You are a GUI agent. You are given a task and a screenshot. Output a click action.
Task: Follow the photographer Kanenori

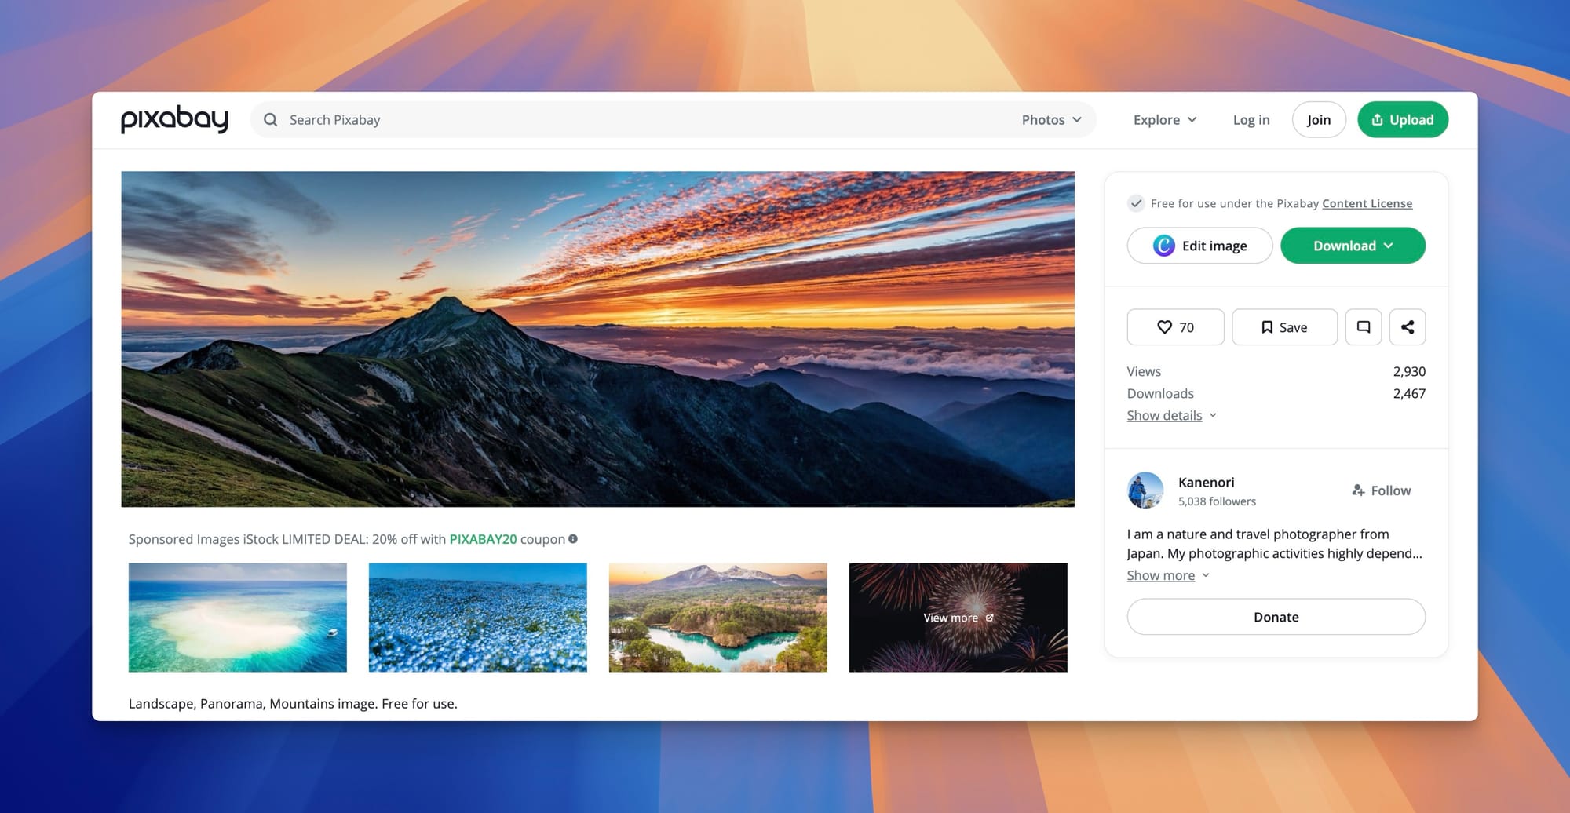click(1381, 490)
